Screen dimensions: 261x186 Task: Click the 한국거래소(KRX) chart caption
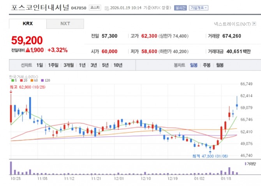23,77
